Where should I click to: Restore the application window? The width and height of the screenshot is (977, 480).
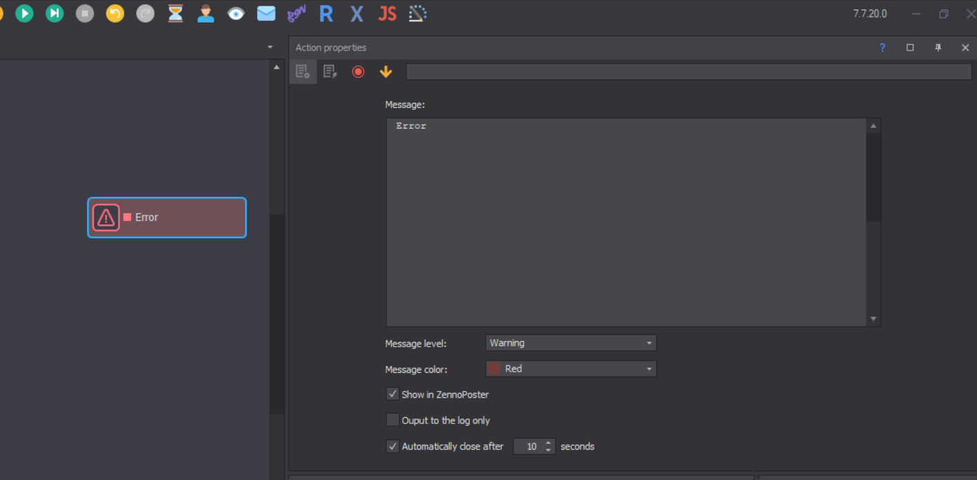(x=944, y=14)
